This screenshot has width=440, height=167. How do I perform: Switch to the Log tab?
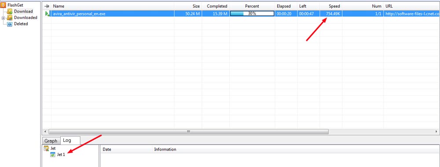67,140
